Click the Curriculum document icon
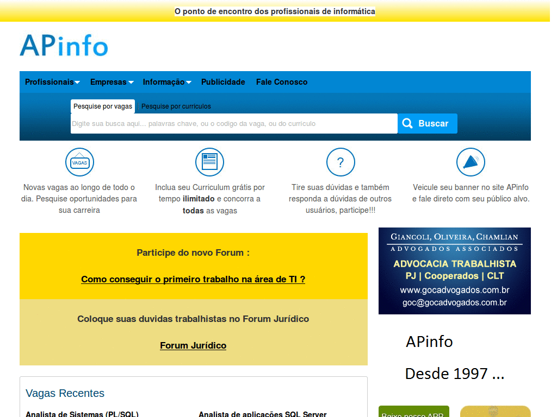Image resolution: width=557 pixels, height=417 pixels. (209, 162)
